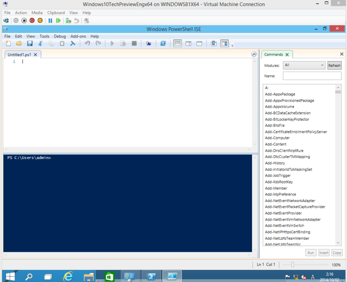Viewport: 347px width, 282px height.
Task: Show Script Pane Top layout icon
Action: click(177, 43)
